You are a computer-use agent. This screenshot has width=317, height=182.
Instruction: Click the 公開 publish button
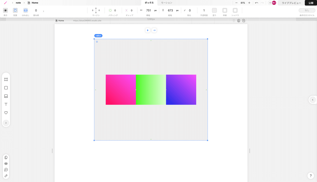tap(311, 3)
